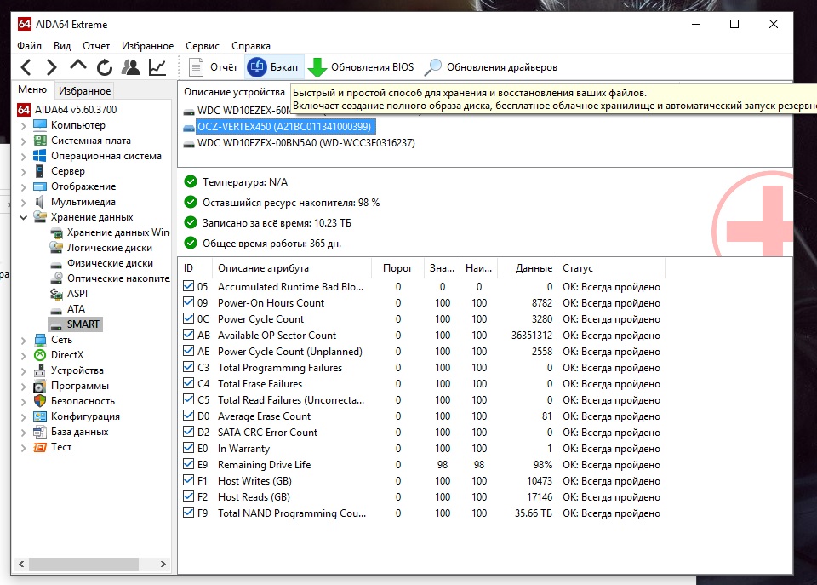Viewport: 817px width, 585px height.
Task: Select DirectX in the tree
Action: 66,355
